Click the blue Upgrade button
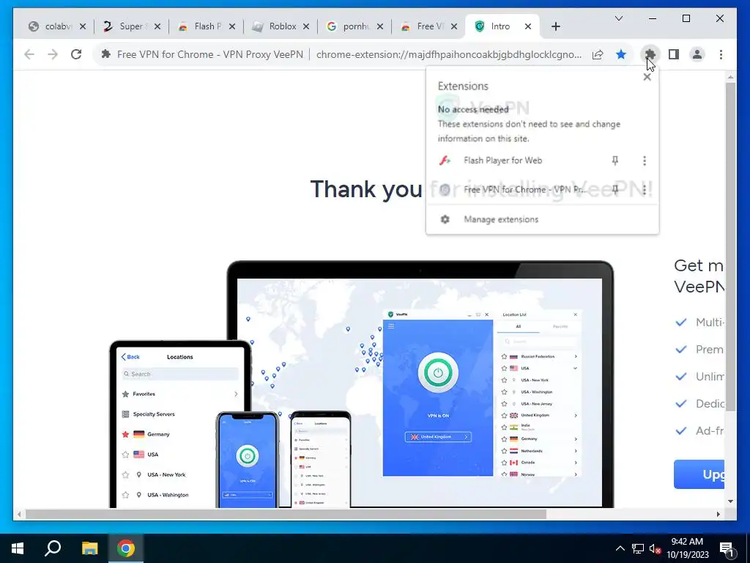 pos(699,474)
